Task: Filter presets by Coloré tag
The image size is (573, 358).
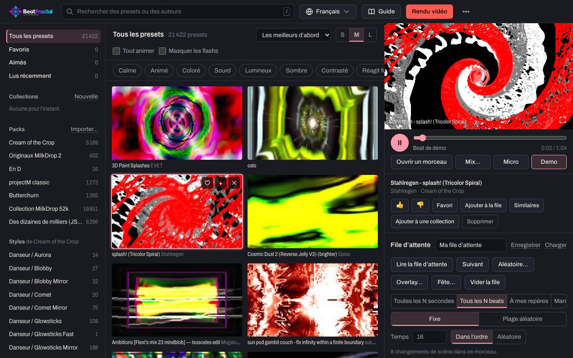Action: [191, 71]
